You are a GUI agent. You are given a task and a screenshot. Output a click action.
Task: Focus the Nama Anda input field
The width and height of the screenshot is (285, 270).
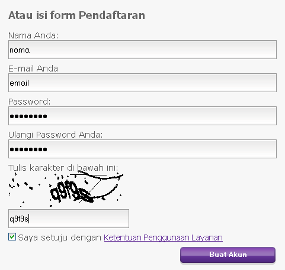[142, 50]
